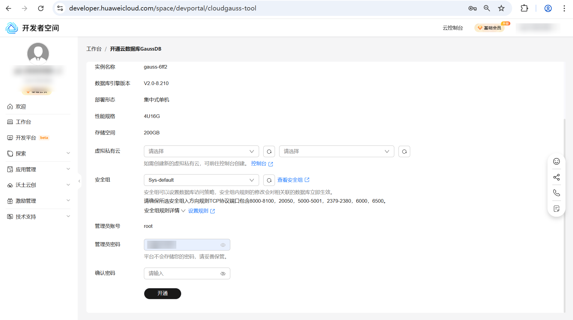Image resolution: width=573 pixels, height=320 pixels.
Task: Click the 200GB storage value
Action: point(152,133)
